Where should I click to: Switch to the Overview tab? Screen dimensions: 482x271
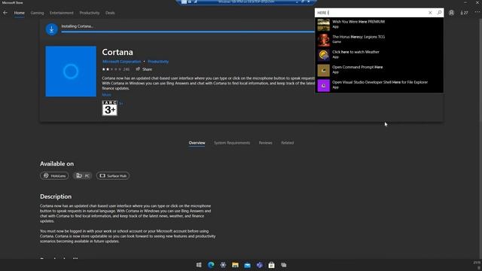(197, 143)
